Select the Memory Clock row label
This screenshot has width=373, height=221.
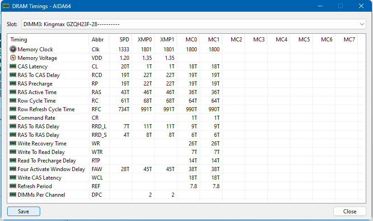point(35,50)
